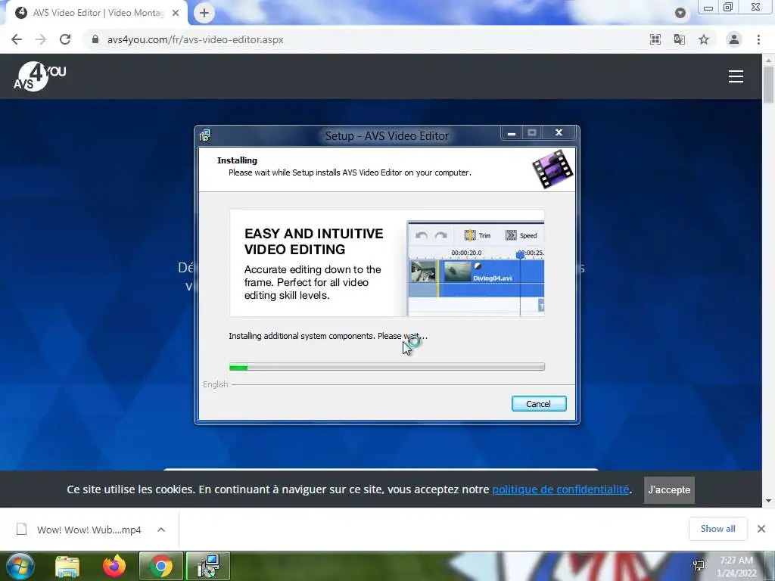This screenshot has width=775, height=581.
Task: Click the page vertical scrollbar thumb
Action: (769, 84)
